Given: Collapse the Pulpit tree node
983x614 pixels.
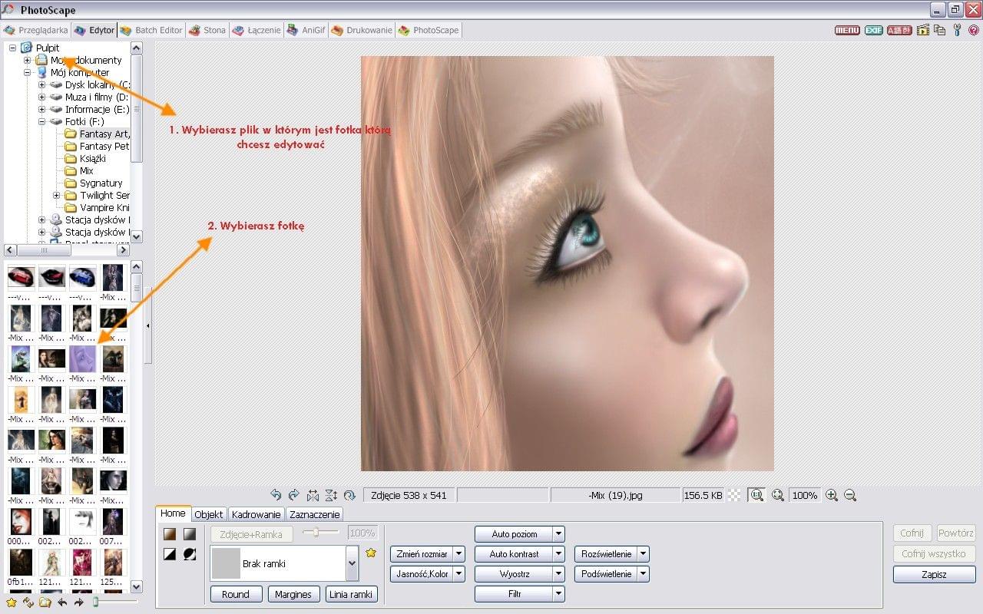Looking at the screenshot, I should pyautogui.click(x=12, y=48).
